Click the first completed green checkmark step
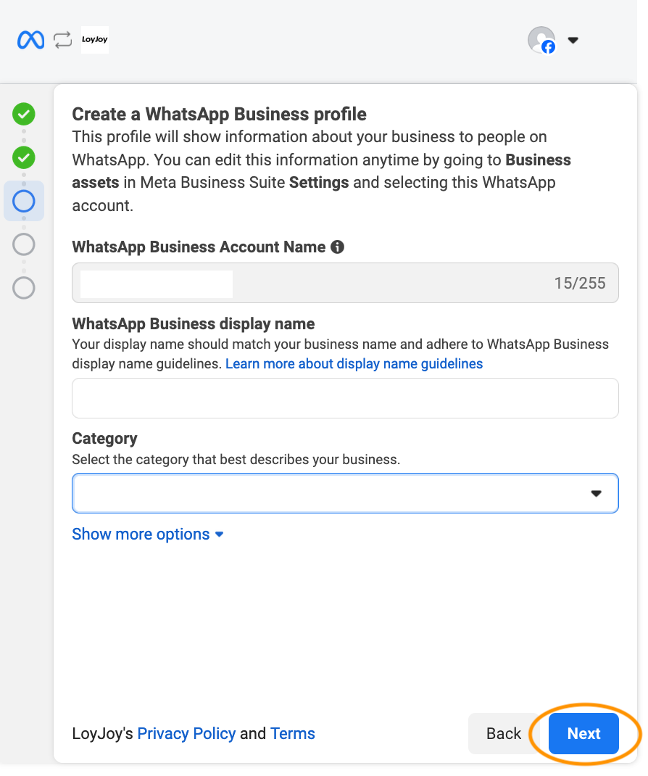648x776 pixels. pyautogui.click(x=23, y=115)
